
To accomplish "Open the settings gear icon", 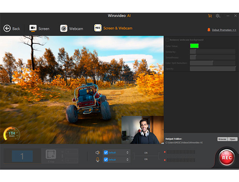I will [218, 16].
